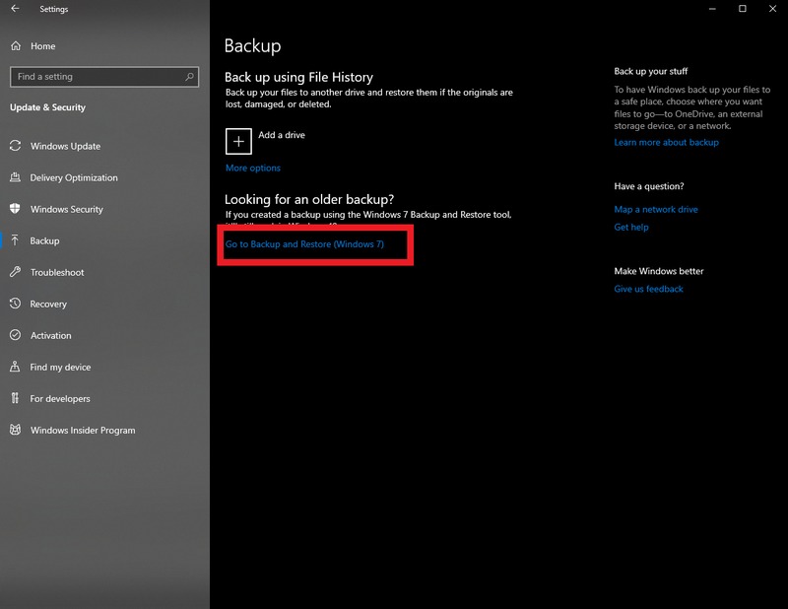Click the back arrow in Settings
788x609 pixels.
15,9
